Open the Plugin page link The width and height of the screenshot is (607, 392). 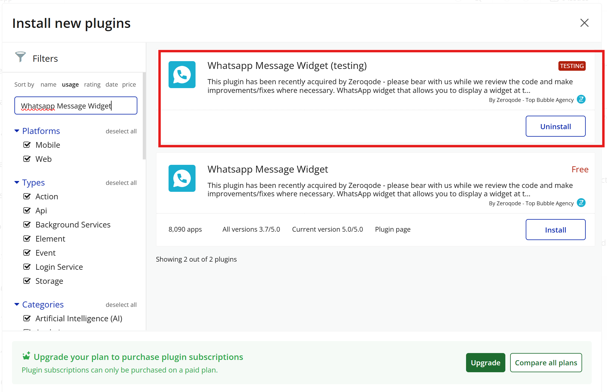392,230
